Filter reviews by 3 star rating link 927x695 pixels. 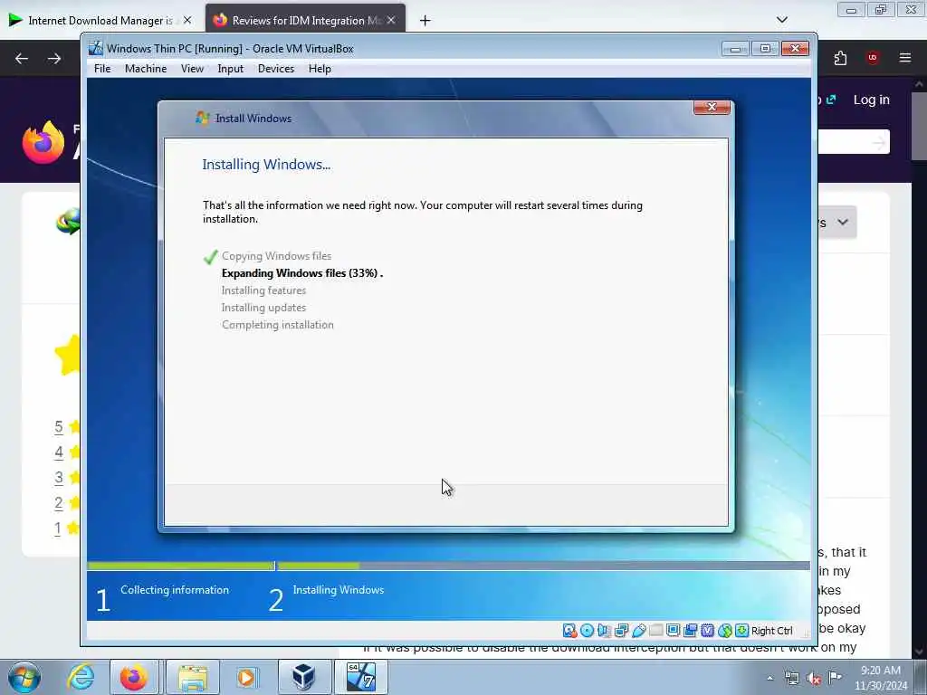click(x=59, y=478)
